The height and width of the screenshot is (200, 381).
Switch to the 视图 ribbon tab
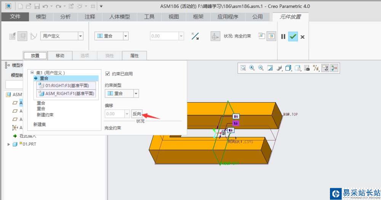pyautogui.click(x=173, y=16)
